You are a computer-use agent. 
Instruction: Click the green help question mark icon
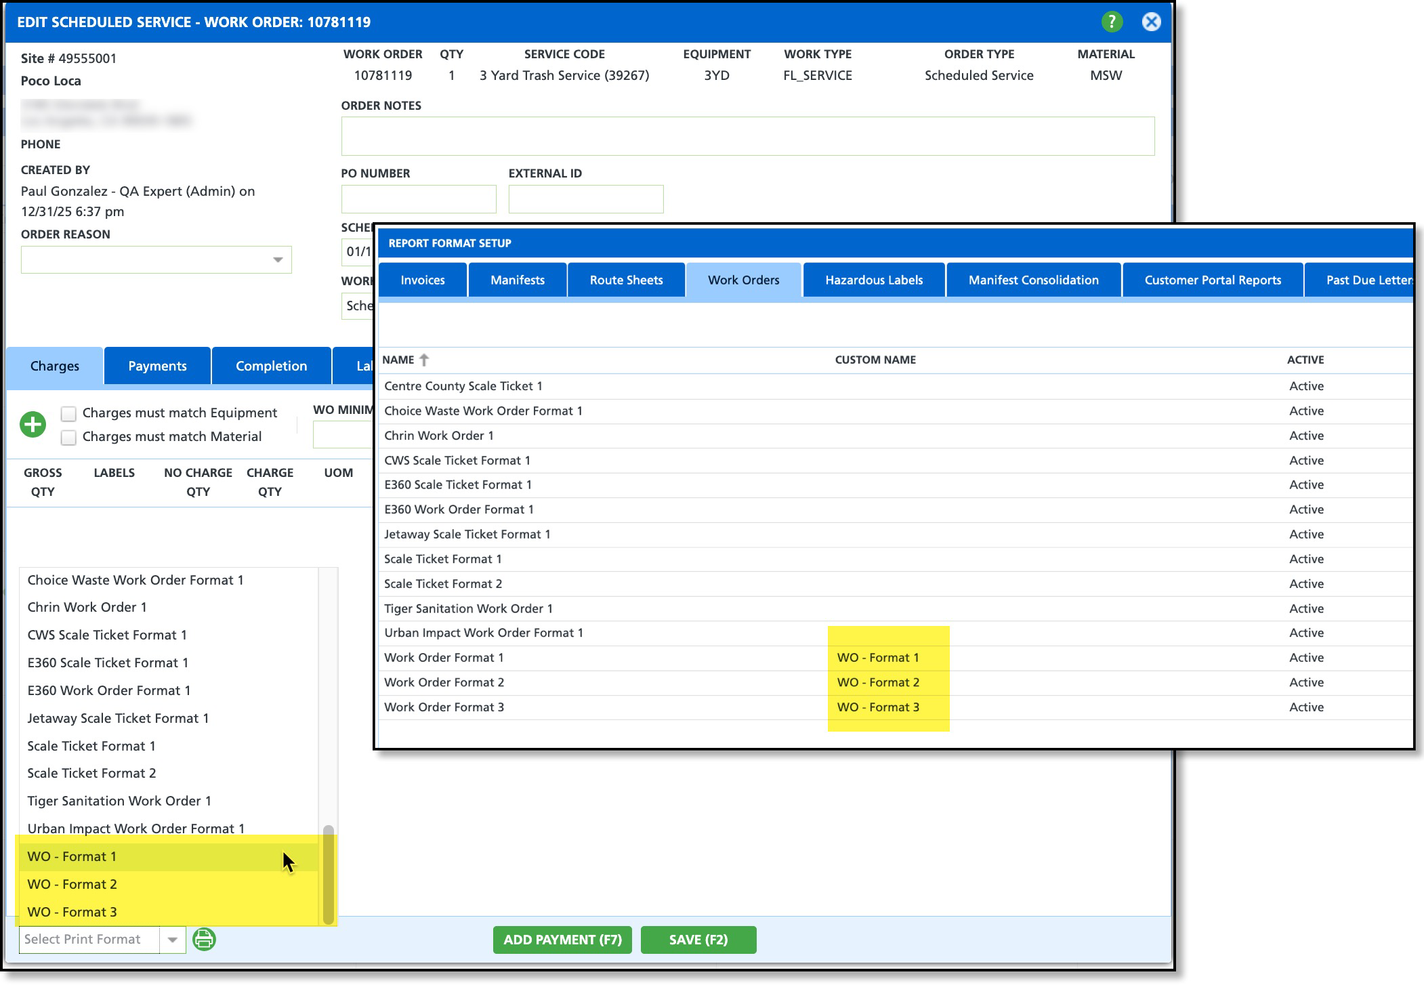point(1111,22)
